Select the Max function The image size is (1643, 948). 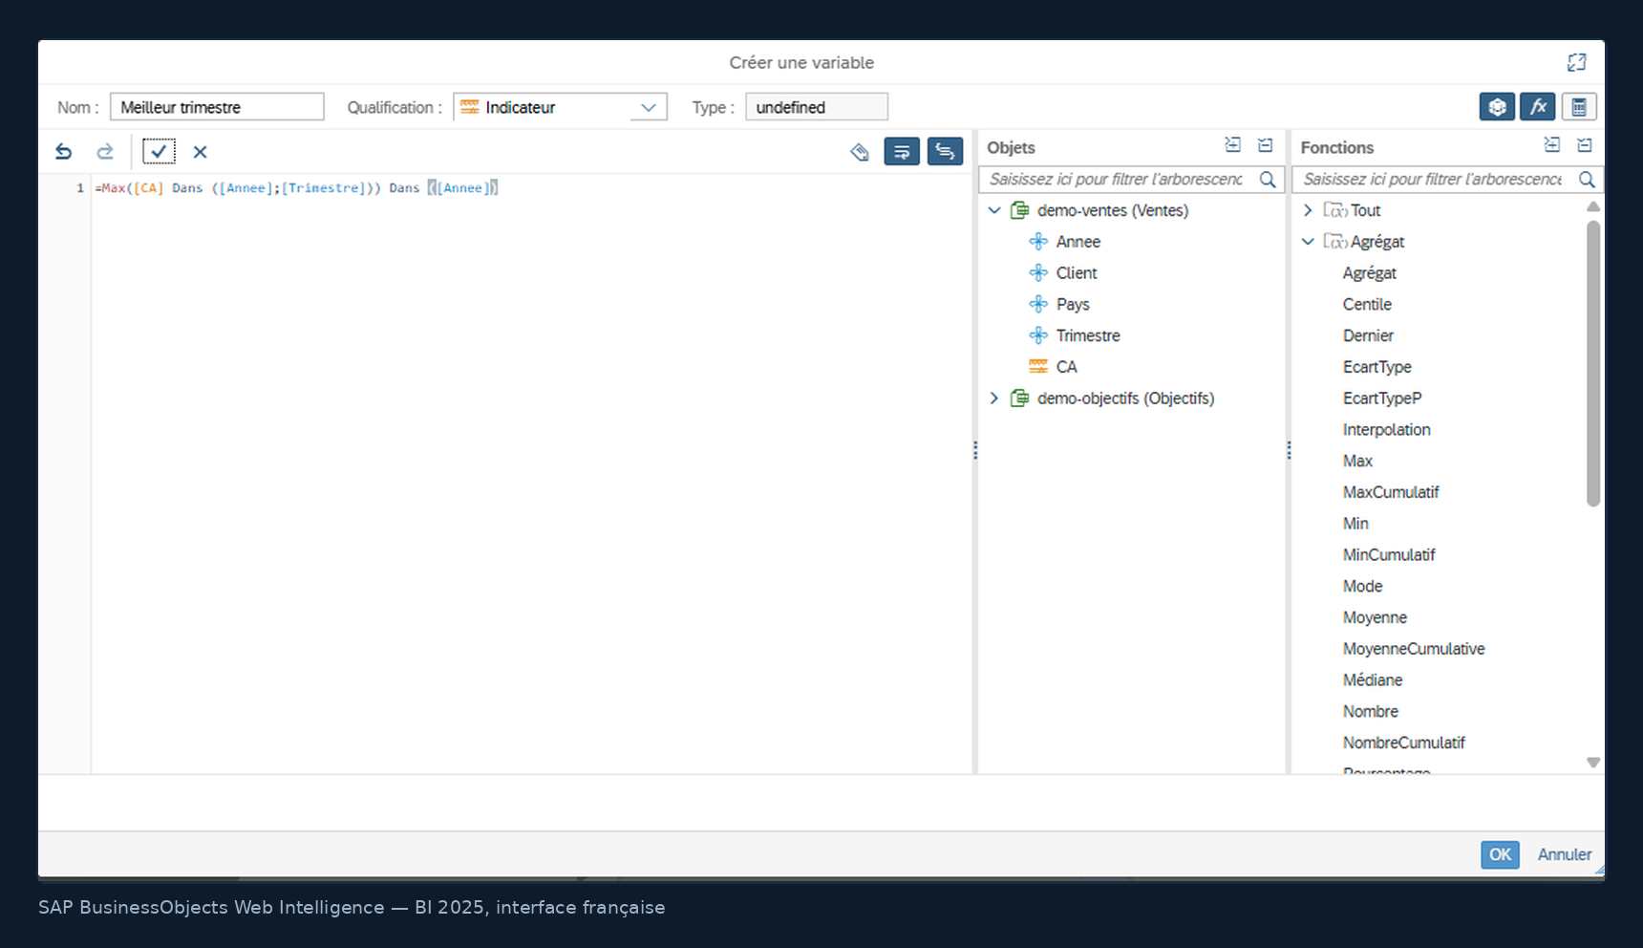click(1357, 461)
